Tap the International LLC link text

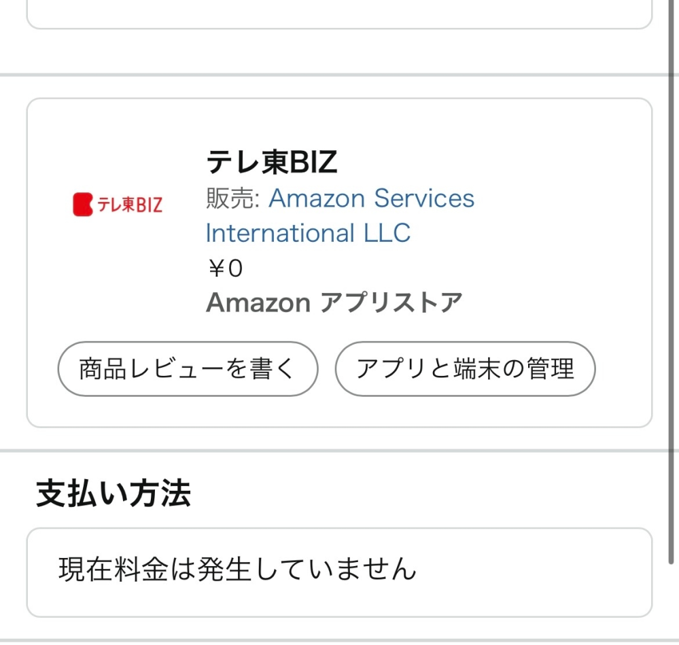[307, 233]
